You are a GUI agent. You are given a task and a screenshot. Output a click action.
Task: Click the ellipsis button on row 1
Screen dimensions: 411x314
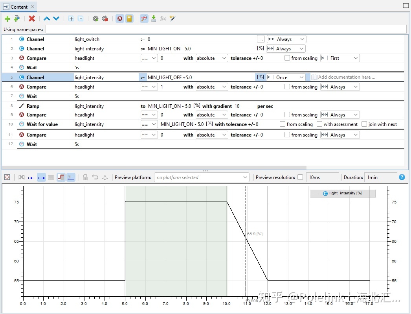coord(261,39)
